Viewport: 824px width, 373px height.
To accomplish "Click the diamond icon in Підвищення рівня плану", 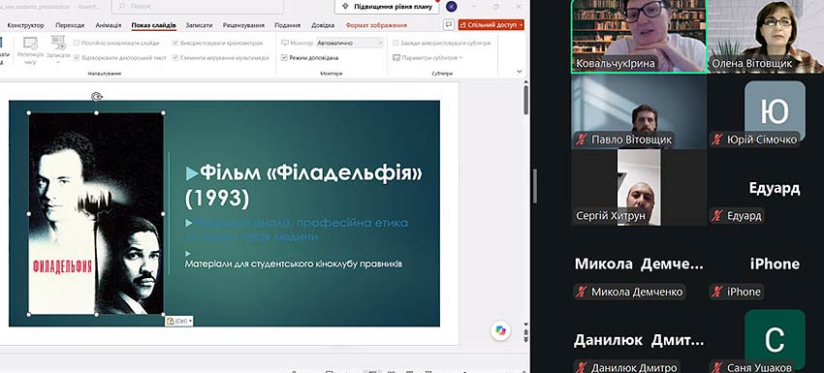I will pos(345,7).
